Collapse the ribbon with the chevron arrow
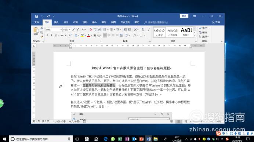Viewport: 254px width, 142px height. (222, 41)
